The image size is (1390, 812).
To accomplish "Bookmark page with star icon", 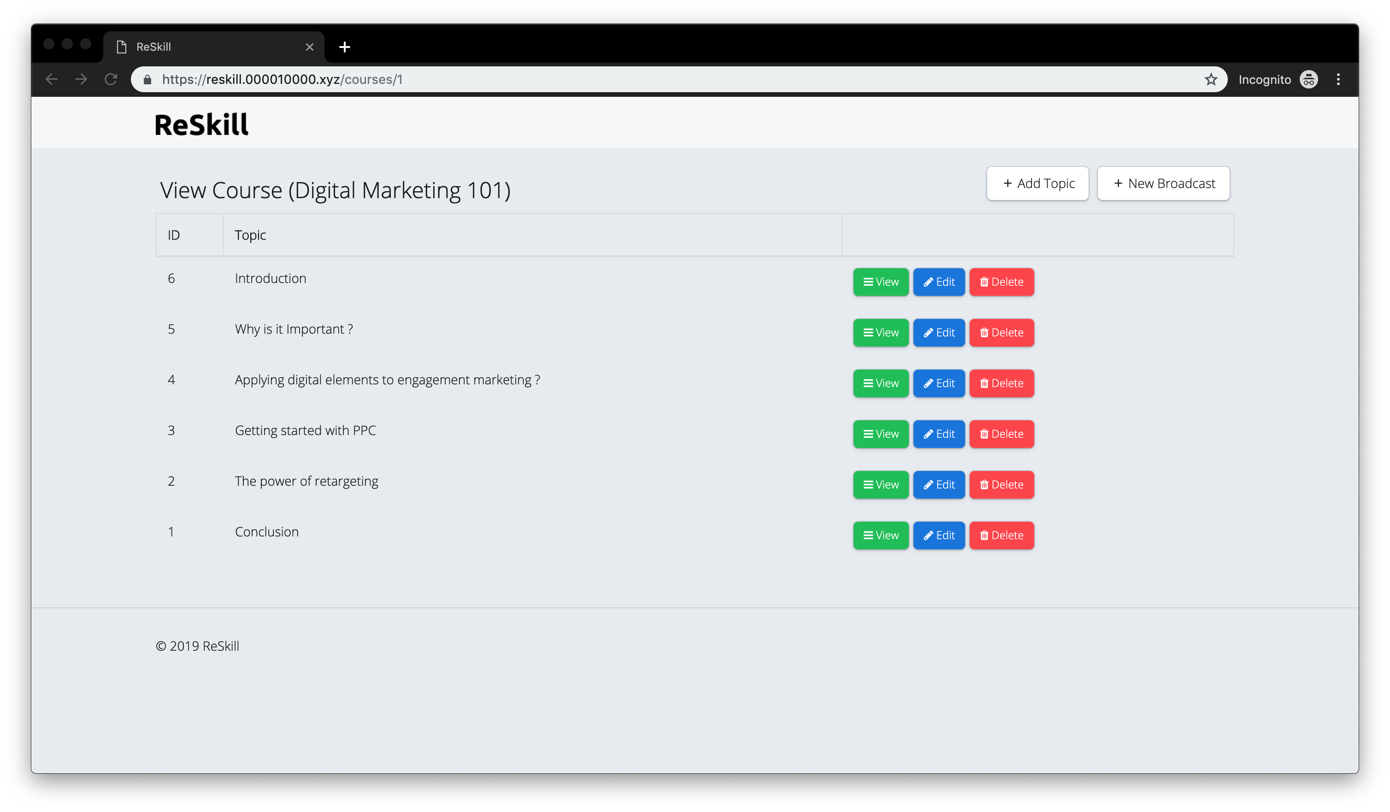I will click(1211, 79).
